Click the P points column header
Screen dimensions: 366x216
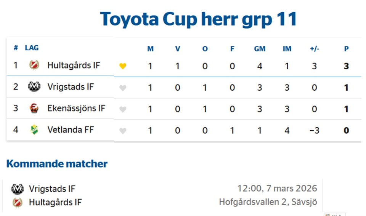[x=346, y=49]
